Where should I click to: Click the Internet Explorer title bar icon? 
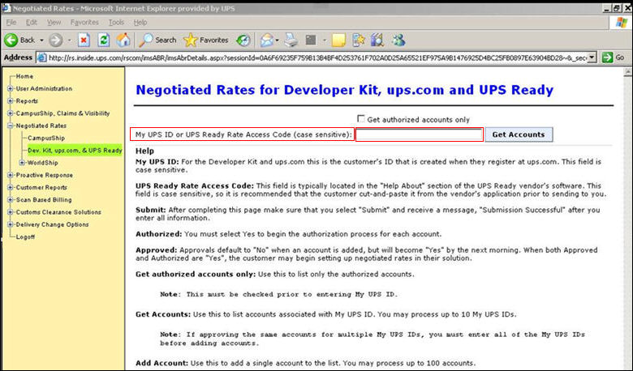(x=6, y=8)
